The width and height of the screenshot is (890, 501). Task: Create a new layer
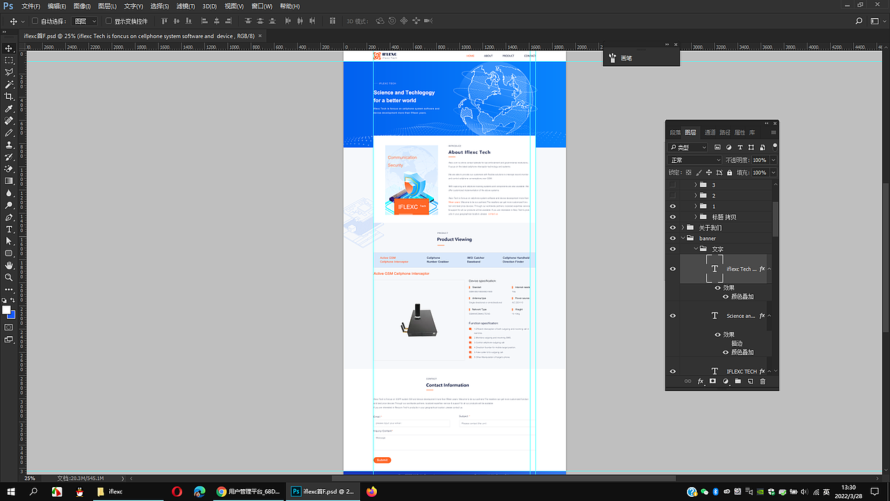[750, 381]
